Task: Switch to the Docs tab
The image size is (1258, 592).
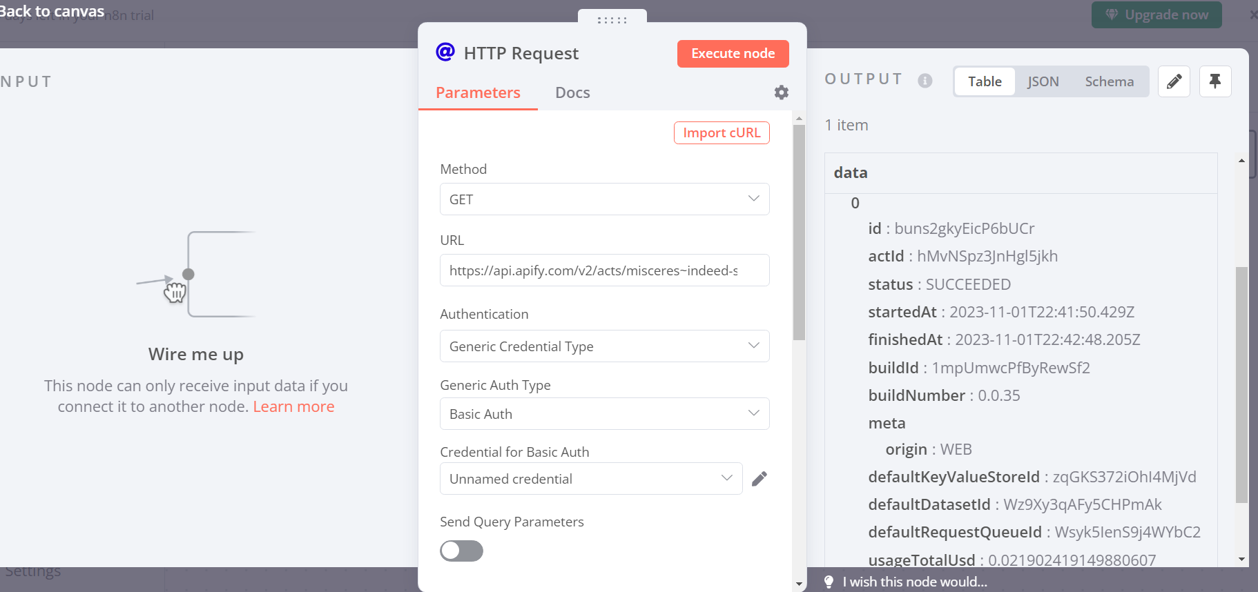Action: 572,92
